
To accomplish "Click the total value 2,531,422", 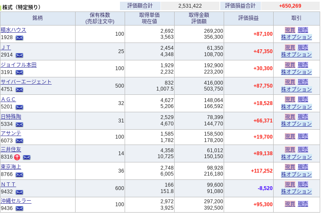I will coord(190,6).
